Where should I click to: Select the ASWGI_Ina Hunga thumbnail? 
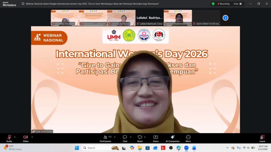coord(121,18)
